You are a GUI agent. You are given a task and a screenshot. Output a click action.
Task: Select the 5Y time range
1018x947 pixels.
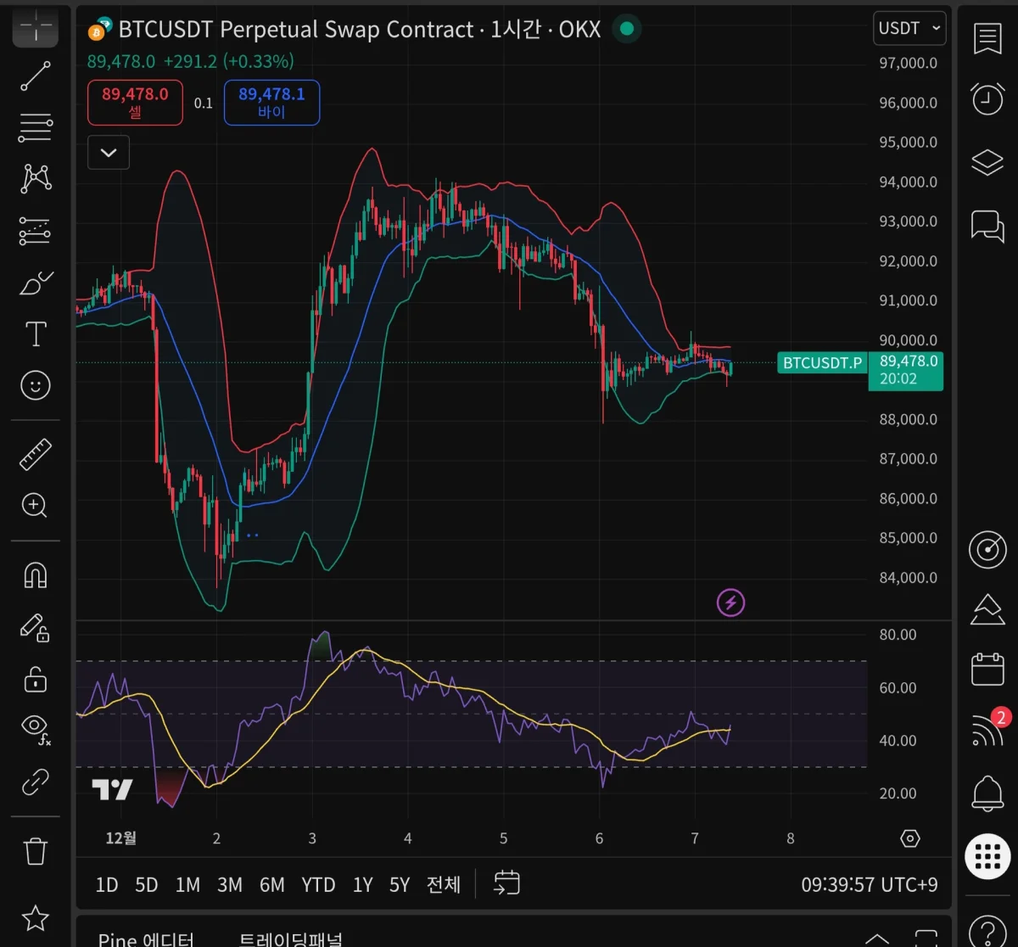400,885
